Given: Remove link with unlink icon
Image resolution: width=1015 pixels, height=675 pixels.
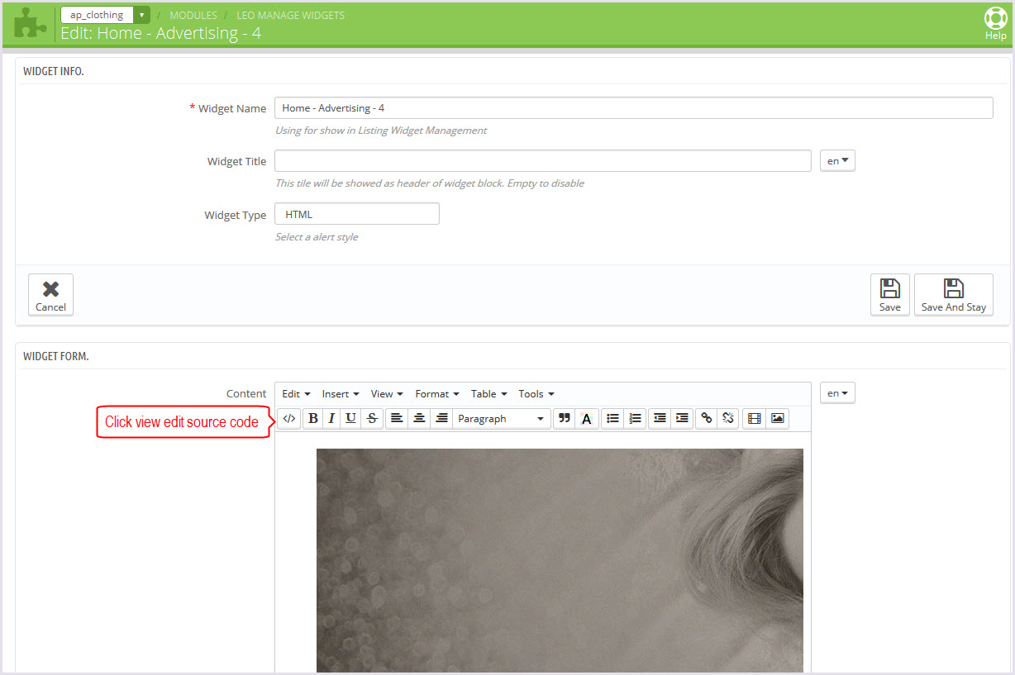Looking at the screenshot, I should click(727, 419).
